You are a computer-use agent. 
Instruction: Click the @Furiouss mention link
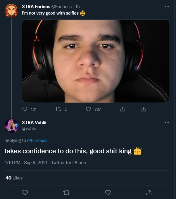[37, 140]
